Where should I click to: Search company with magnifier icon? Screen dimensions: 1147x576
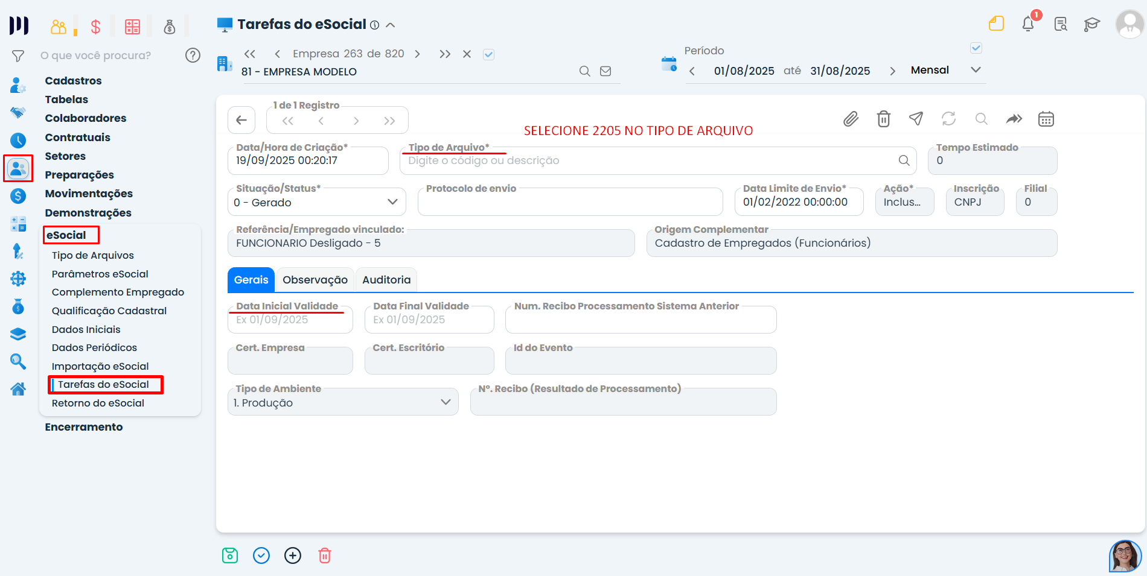click(585, 71)
